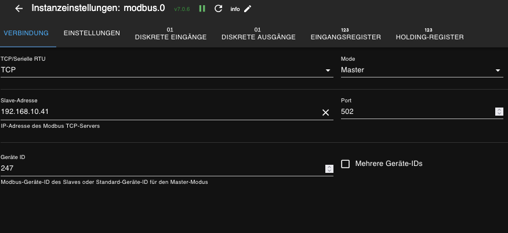The width and height of the screenshot is (508, 233).
Task: Focus the Geräte ID input field
Action: (159, 168)
